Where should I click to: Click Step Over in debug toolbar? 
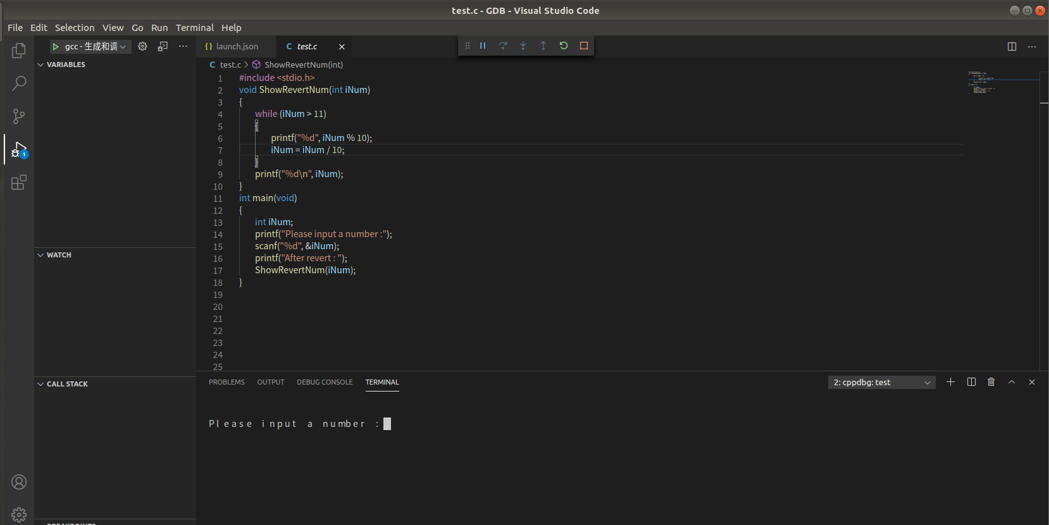[x=503, y=46]
